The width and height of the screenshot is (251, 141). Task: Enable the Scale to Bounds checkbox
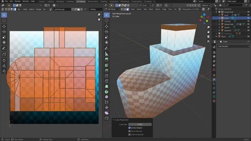(x=129, y=134)
